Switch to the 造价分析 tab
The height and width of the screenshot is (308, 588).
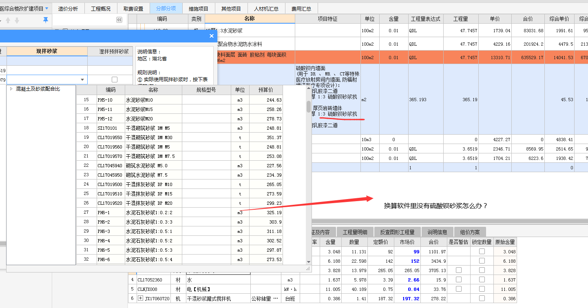pos(68,9)
